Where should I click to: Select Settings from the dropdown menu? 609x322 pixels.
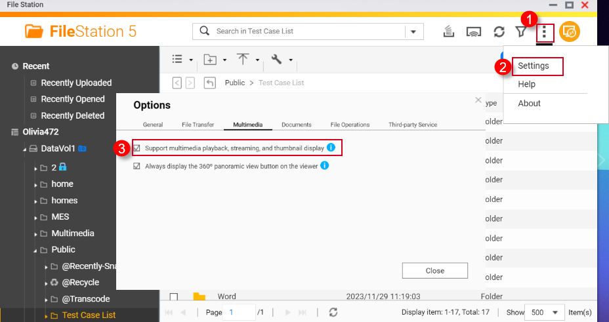click(x=533, y=66)
